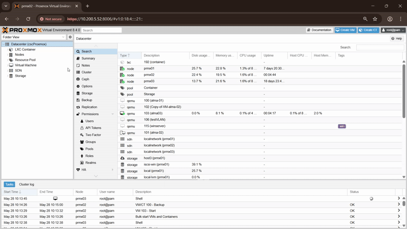Select the 106 (testVLAN) row
This screenshot has width=407, height=229.
260,120
